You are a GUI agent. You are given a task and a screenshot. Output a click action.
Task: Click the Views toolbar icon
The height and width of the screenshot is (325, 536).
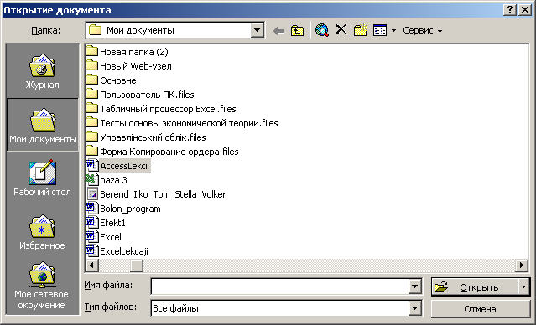click(380, 30)
